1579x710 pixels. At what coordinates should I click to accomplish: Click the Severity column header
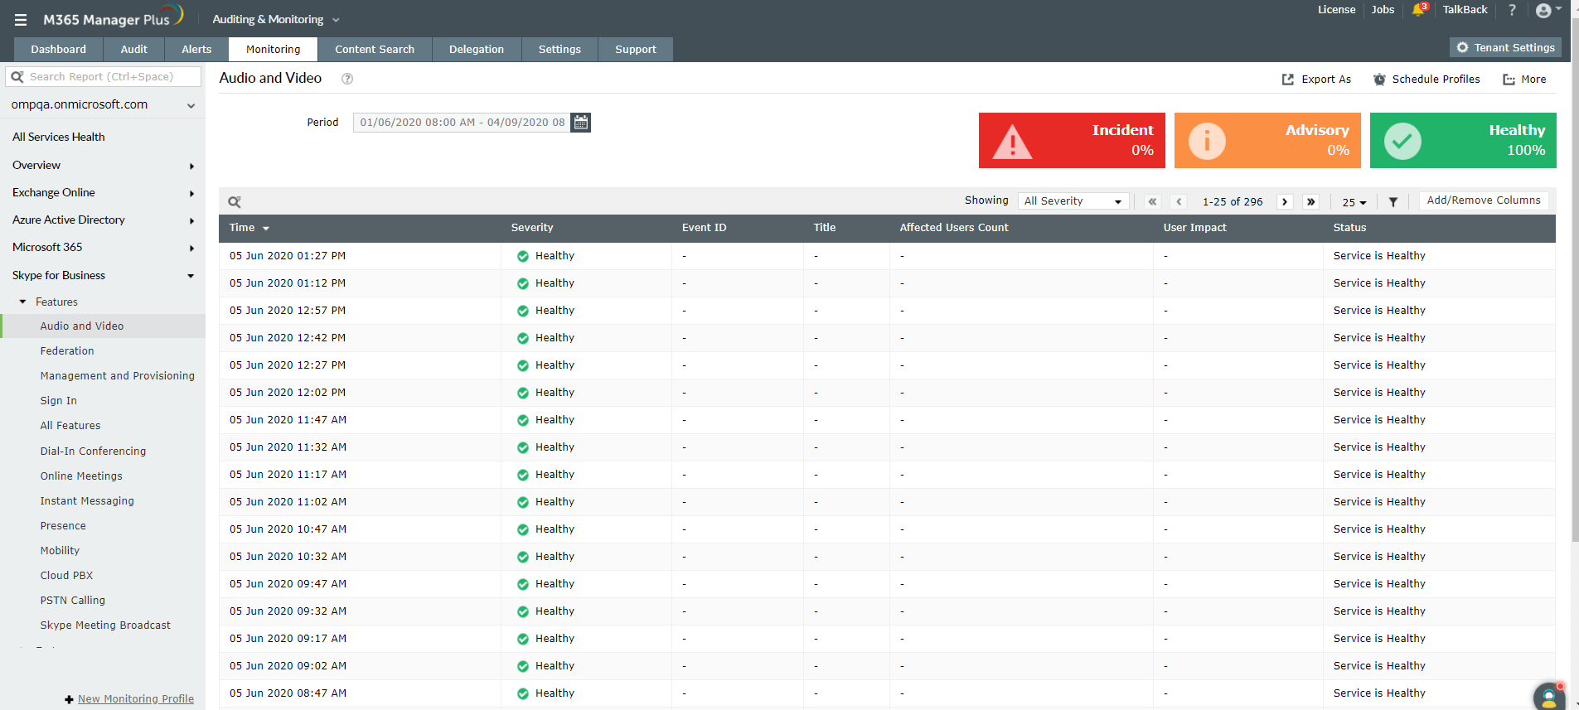pyautogui.click(x=532, y=228)
